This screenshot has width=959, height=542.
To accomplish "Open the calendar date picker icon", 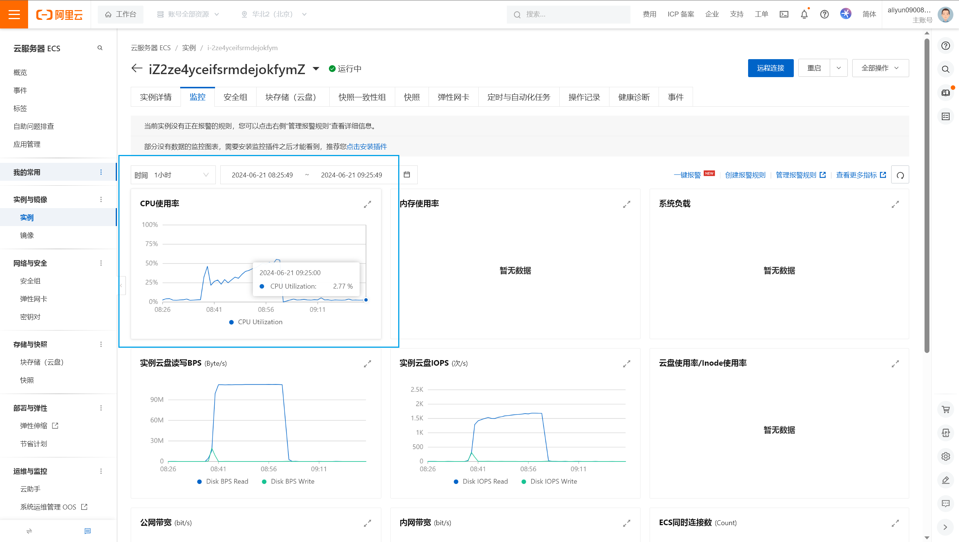I will point(407,174).
